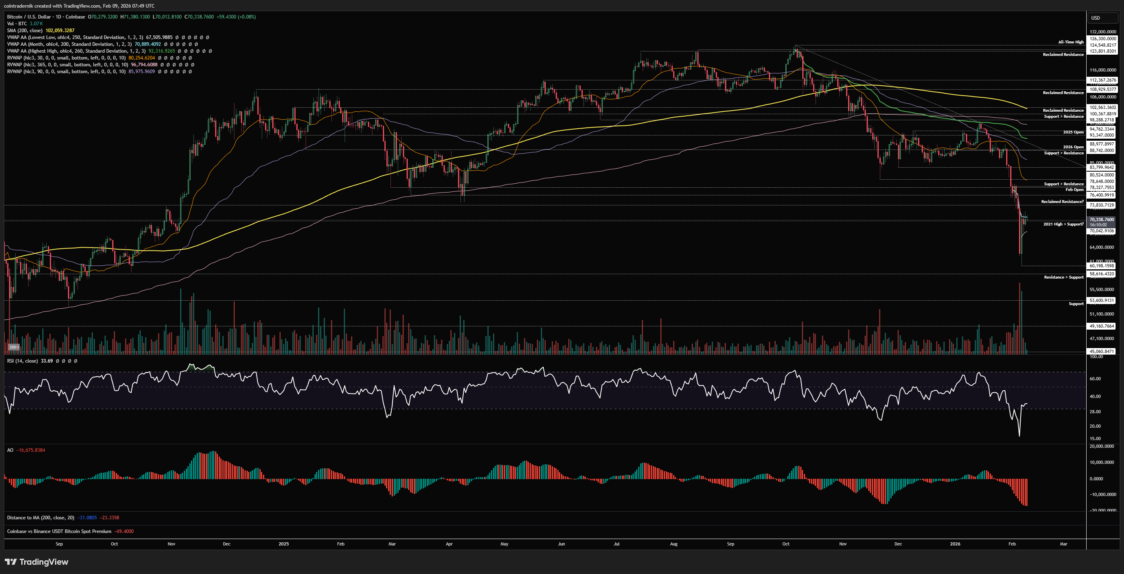Image resolution: width=1124 pixels, height=574 pixels.
Task: Select the SMA (200, close) legend
Action: click(25, 31)
